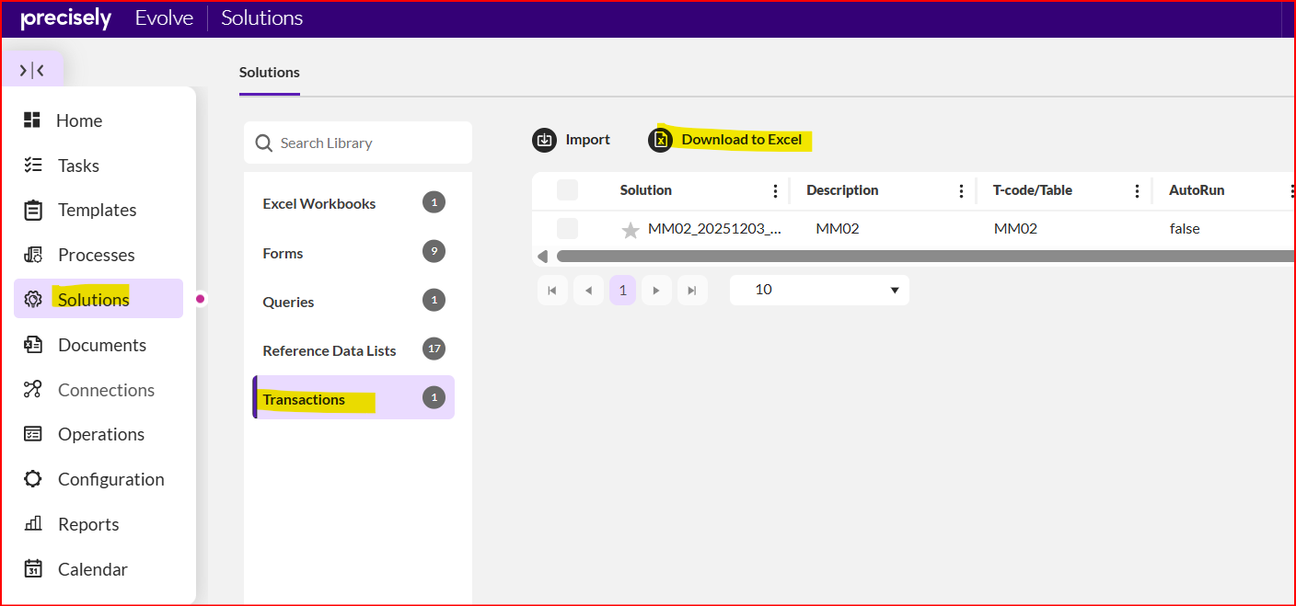Open Templates from the sidebar
This screenshot has height=606, width=1296.
[x=97, y=210]
